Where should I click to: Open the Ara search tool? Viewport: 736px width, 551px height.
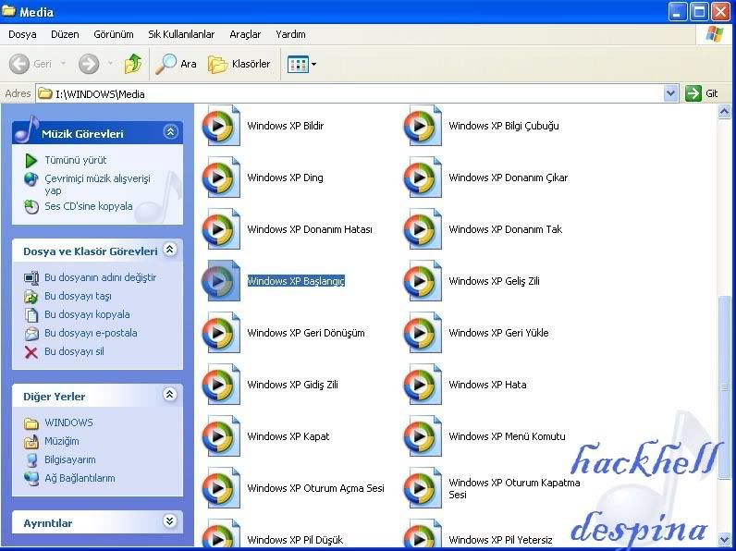[176, 64]
